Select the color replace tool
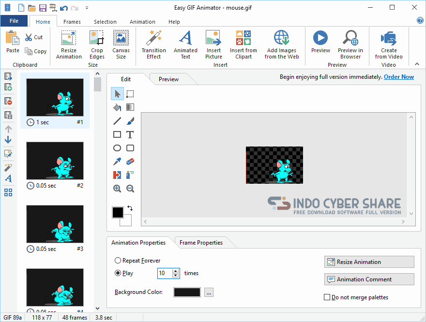This screenshot has height=322, width=426. (117, 175)
